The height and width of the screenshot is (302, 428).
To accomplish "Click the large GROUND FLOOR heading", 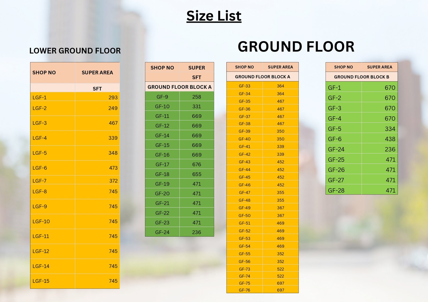I will [296, 47].
